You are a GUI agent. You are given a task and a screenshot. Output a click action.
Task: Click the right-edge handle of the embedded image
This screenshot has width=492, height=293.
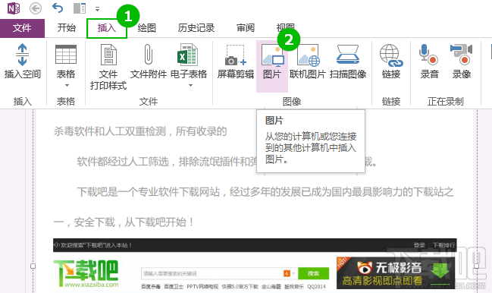[x=477, y=266]
